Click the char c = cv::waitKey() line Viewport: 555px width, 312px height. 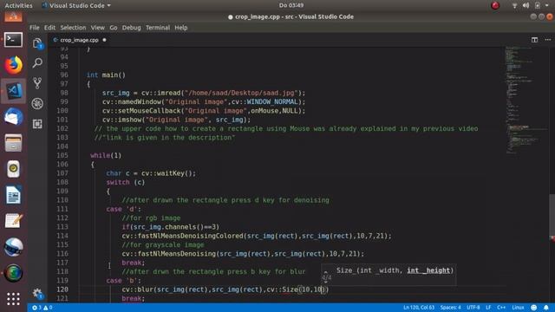point(151,173)
